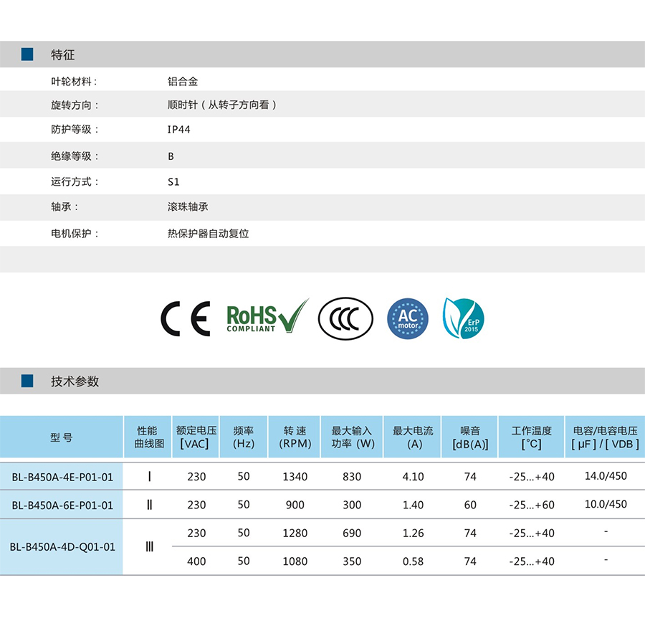The width and height of the screenshot is (645, 631).
Task: Click the 叶轮材料 label
Action: pyautogui.click(x=74, y=82)
